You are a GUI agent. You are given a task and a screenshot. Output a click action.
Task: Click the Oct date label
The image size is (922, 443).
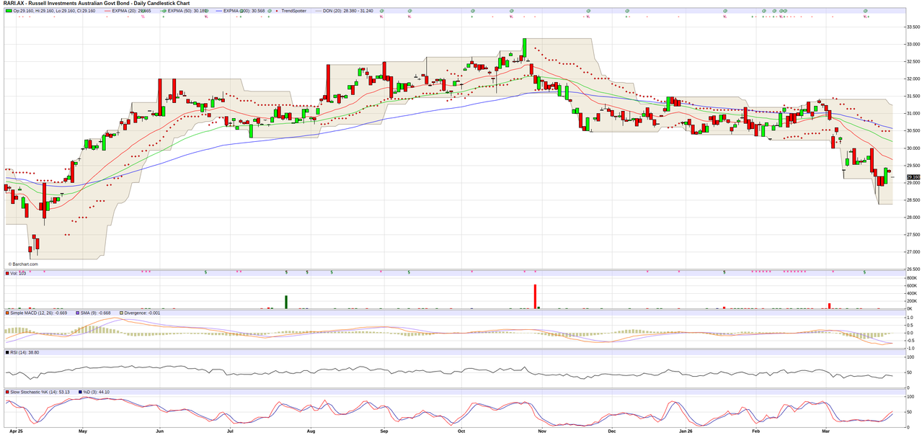(461, 431)
